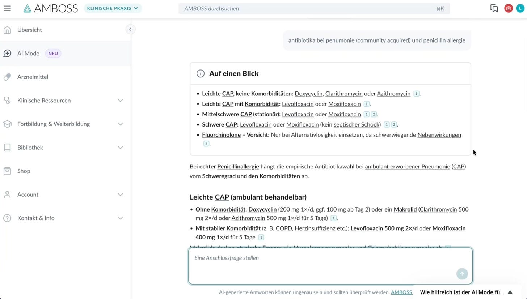527x299 pixels.
Task: Click the AMBOSS logo
Action: pyautogui.click(x=51, y=8)
